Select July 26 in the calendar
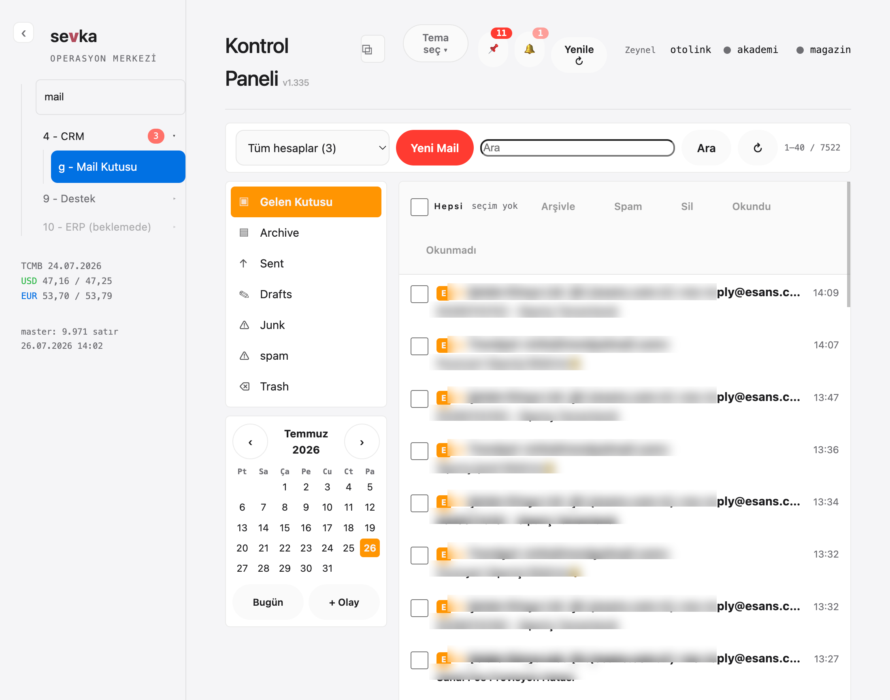The width and height of the screenshot is (890, 700). pyautogui.click(x=370, y=548)
